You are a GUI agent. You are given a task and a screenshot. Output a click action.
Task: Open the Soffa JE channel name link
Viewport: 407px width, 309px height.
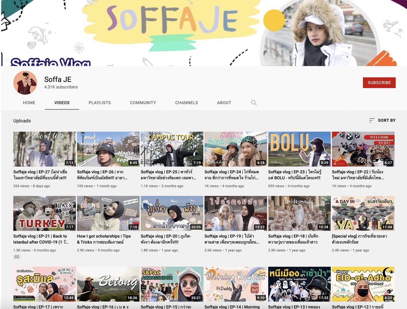[x=57, y=80]
